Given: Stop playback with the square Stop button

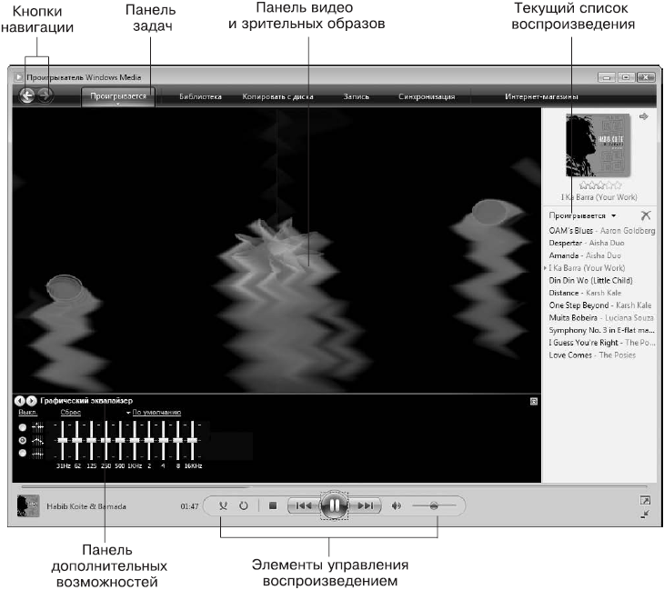Looking at the screenshot, I should pyautogui.click(x=273, y=505).
